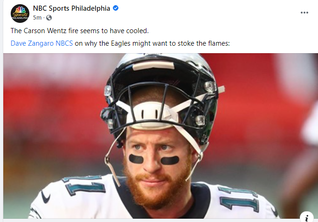Click the Nike swoosh on the jersey
Screen dimensions: 318x222
(x=46, y=197)
